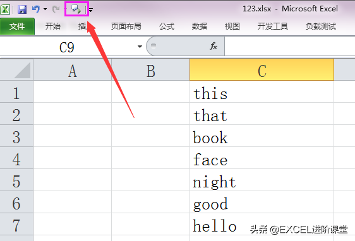Screen dimensions: 355x241
Task: Open the Customize Quick Access Toolbar dropdown
Action: click(91, 9)
